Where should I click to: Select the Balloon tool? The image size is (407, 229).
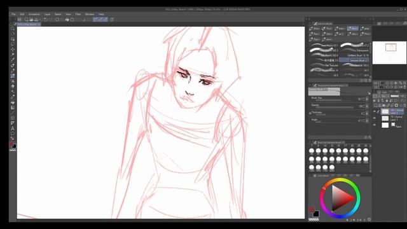click(x=13, y=134)
